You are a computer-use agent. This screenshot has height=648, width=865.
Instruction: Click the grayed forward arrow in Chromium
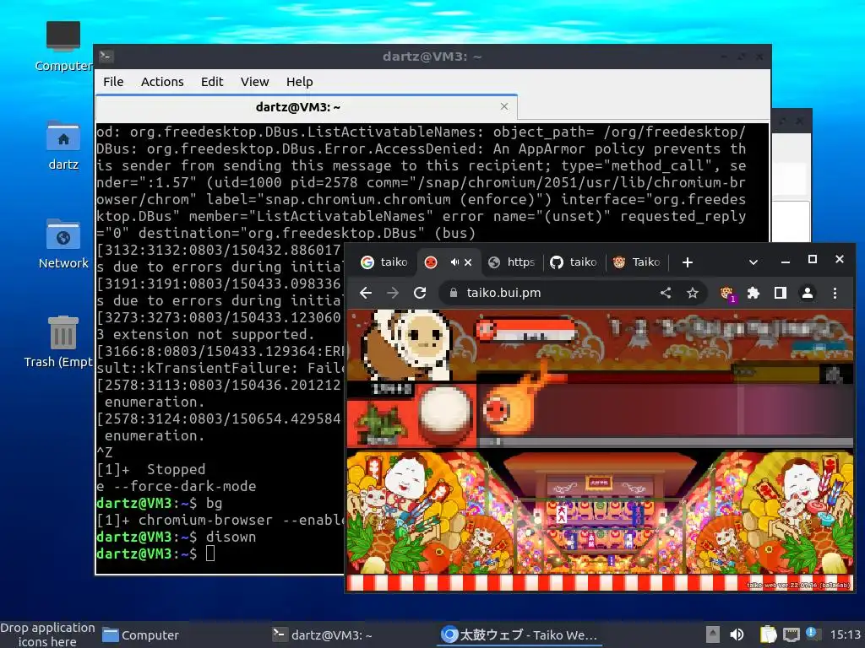(x=393, y=293)
